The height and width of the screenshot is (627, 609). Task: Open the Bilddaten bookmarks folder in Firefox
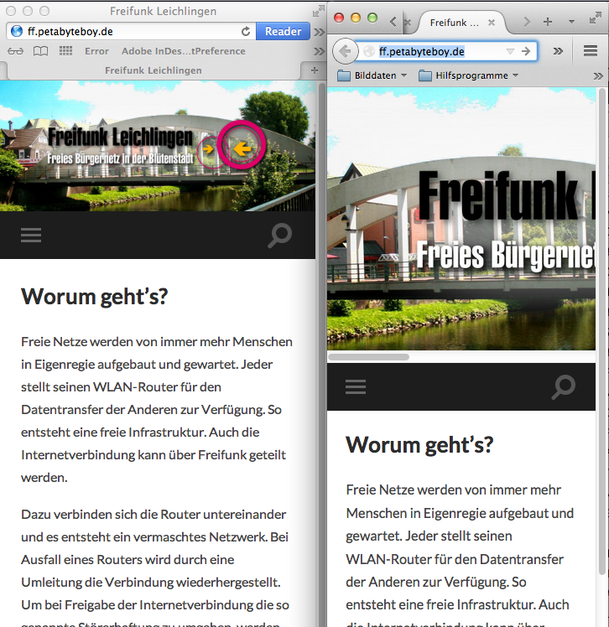[x=372, y=75]
